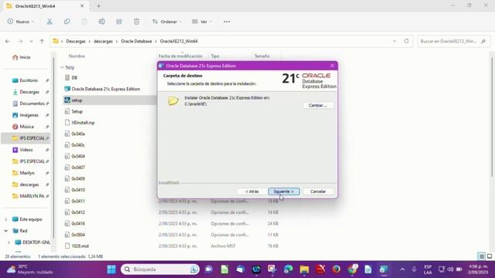The height and width of the screenshot is (278, 495).
Task: Click the Cambiar... destination folder button
Action: point(318,105)
